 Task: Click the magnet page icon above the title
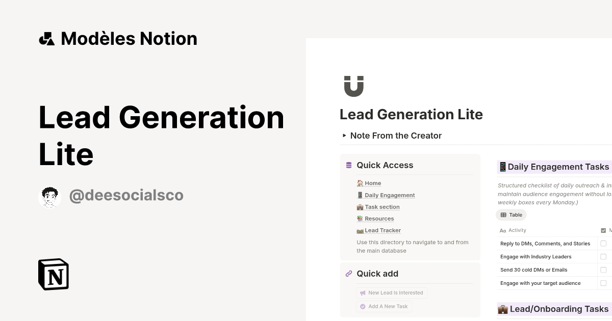[x=354, y=85]
